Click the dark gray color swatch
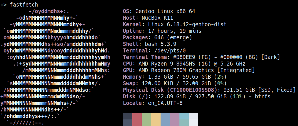This screenshot has width=298, height=126. (127, 119)
